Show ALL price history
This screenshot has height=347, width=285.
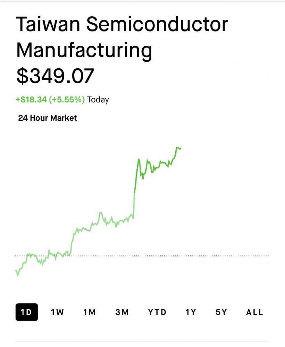pos(254,312)
